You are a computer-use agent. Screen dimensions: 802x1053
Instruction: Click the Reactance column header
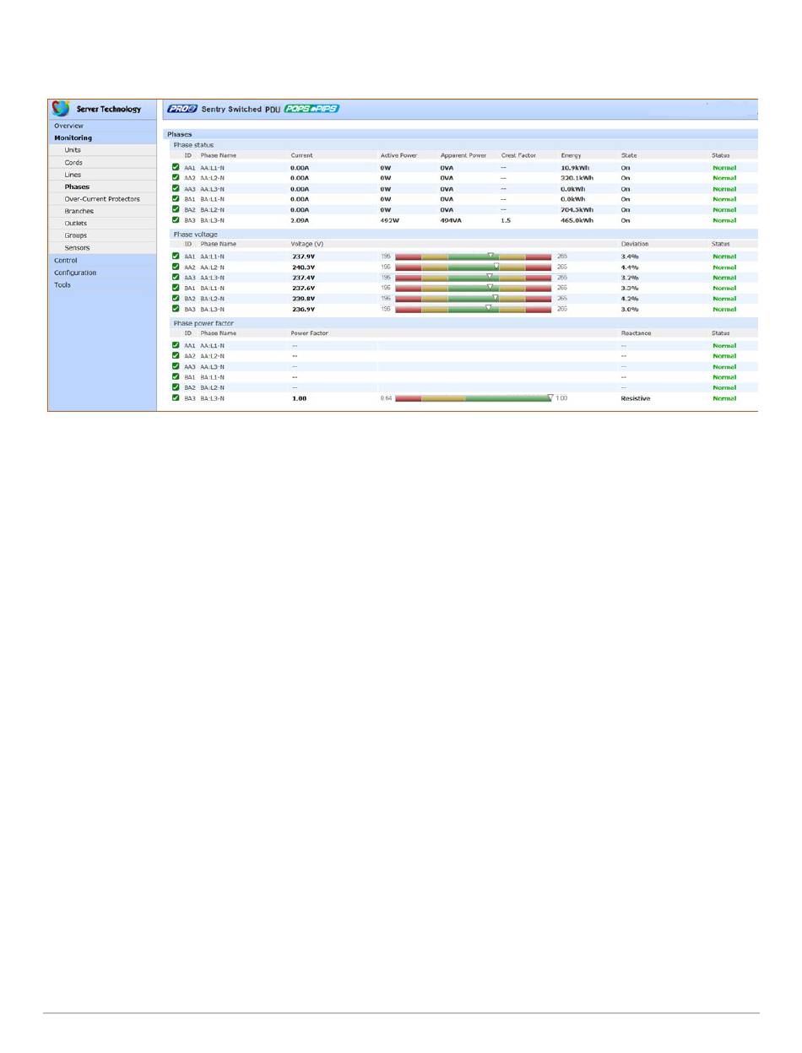(636, 333)
